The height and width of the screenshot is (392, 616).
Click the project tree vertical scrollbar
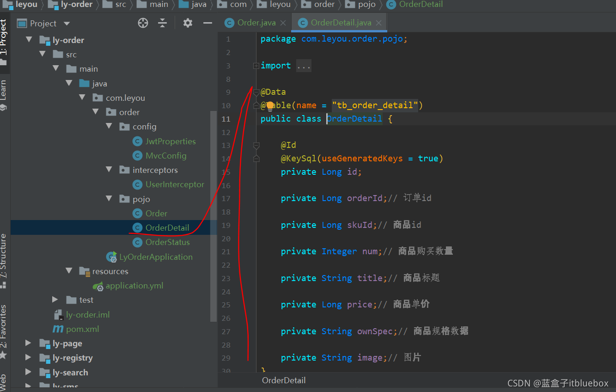tap(213, 216)
